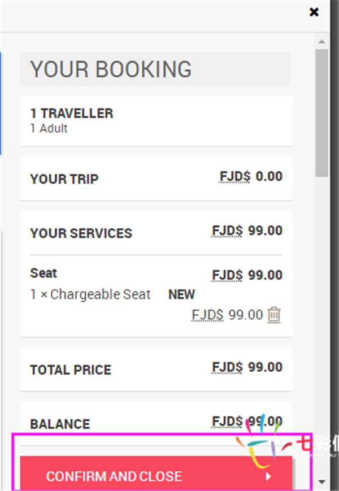Image resolution: width=339 pixels, height=491 pixels.
Task: Expand the Your Trip row
Action: 156,179
